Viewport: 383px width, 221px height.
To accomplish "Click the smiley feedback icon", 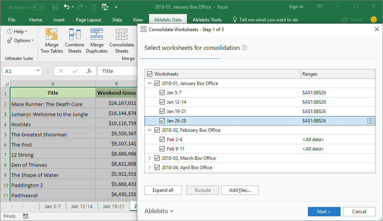I will pyautogui.click(x=374, y=19).
